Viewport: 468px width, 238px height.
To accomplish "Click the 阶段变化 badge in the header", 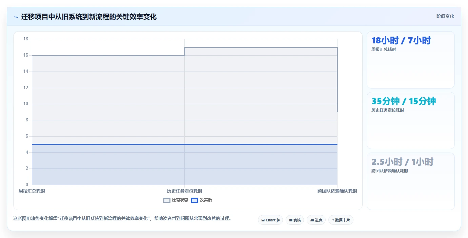I will [445, 16].
